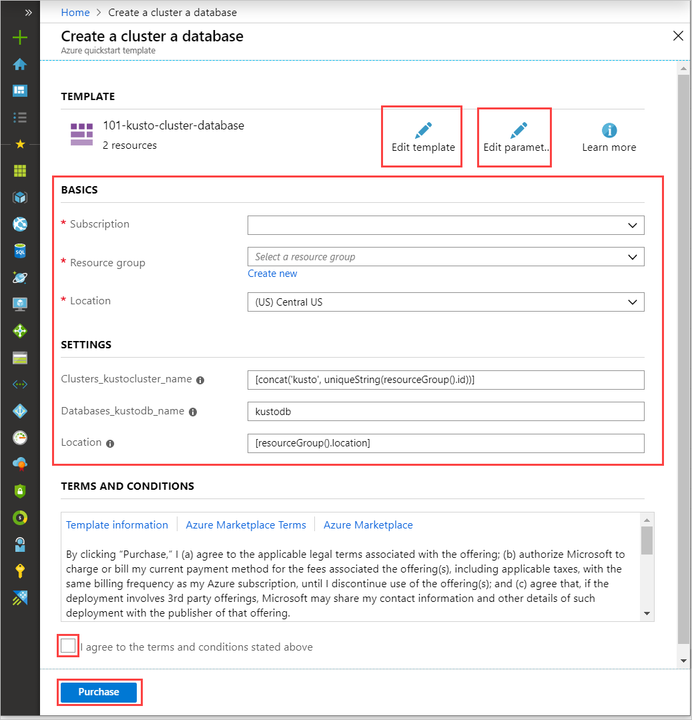Screen dimensions: 692x720
Task: Open the Home icon in the sidebar
Action: [20, 64]
